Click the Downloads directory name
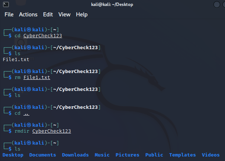Viewport: 225px width, 161px height. coord(75,155)
